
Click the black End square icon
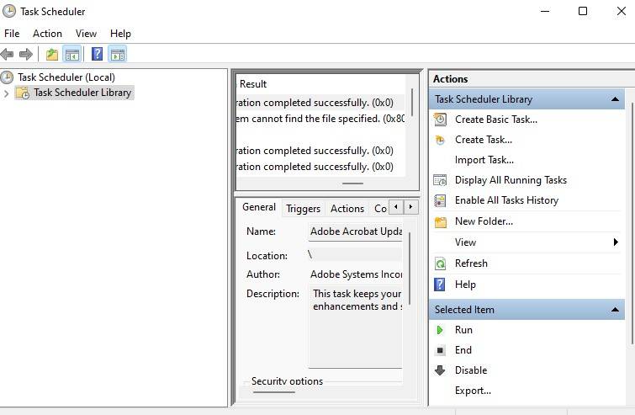coord(440,350)
